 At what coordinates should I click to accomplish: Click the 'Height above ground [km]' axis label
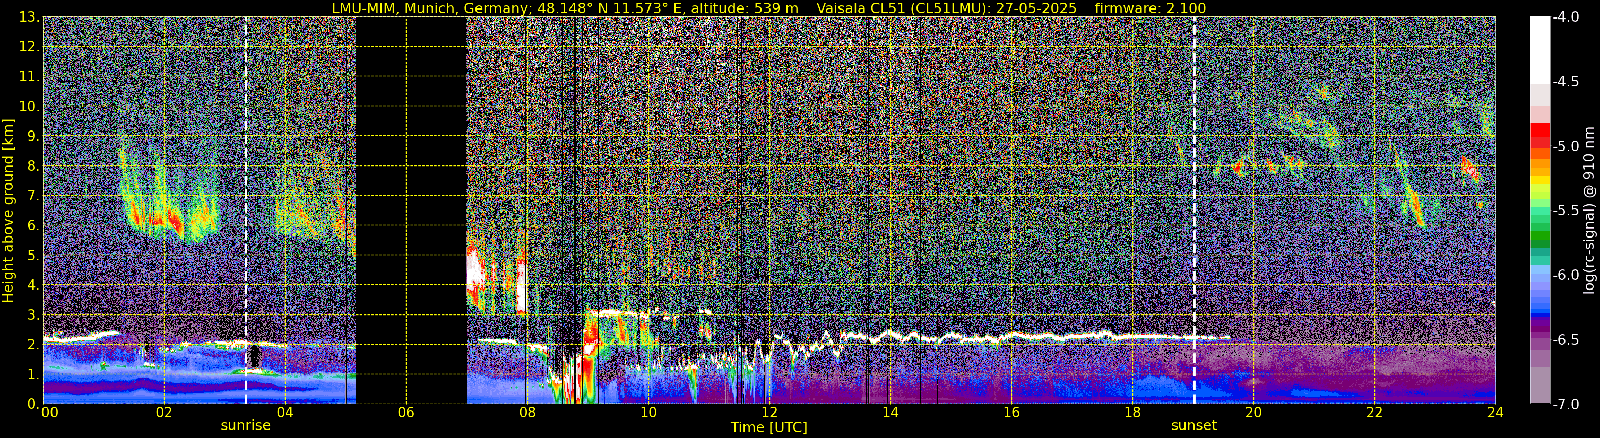click(x=8, y=211)
